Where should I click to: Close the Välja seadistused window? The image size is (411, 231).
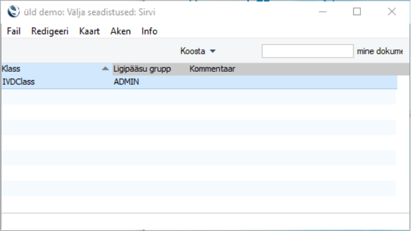[x=392, y=12]
